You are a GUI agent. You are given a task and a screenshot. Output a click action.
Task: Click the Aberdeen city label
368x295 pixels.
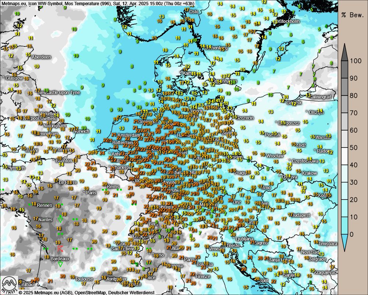[41, 57]
